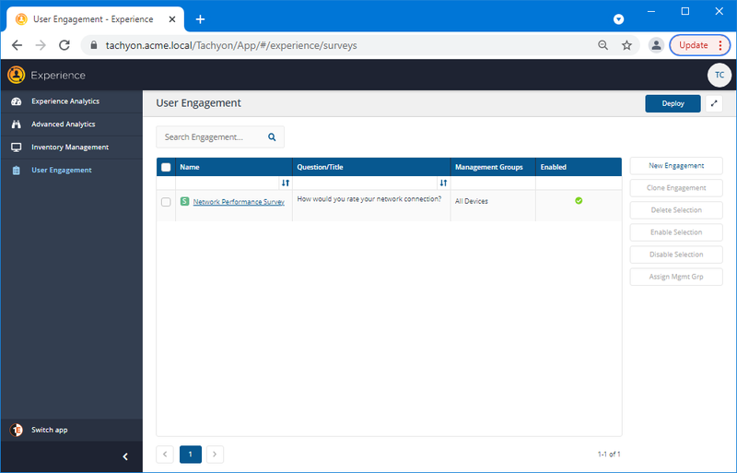Tick the Network Performance Survey row checkbox
The image size is (737, 473).
click(x=166, y=202)
